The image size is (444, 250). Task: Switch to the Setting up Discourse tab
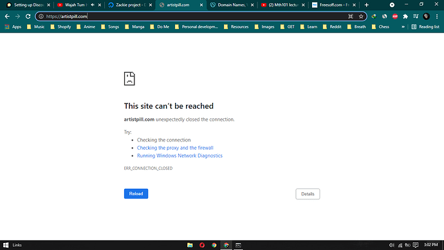(x=28, y=5)
